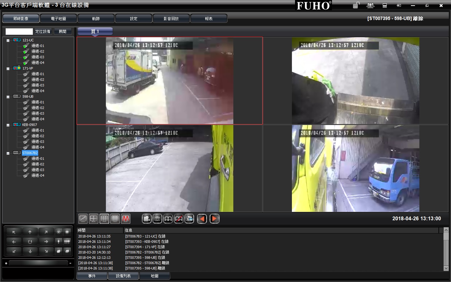
Task: Switch to the 事件 events tab
Action: 92,276
